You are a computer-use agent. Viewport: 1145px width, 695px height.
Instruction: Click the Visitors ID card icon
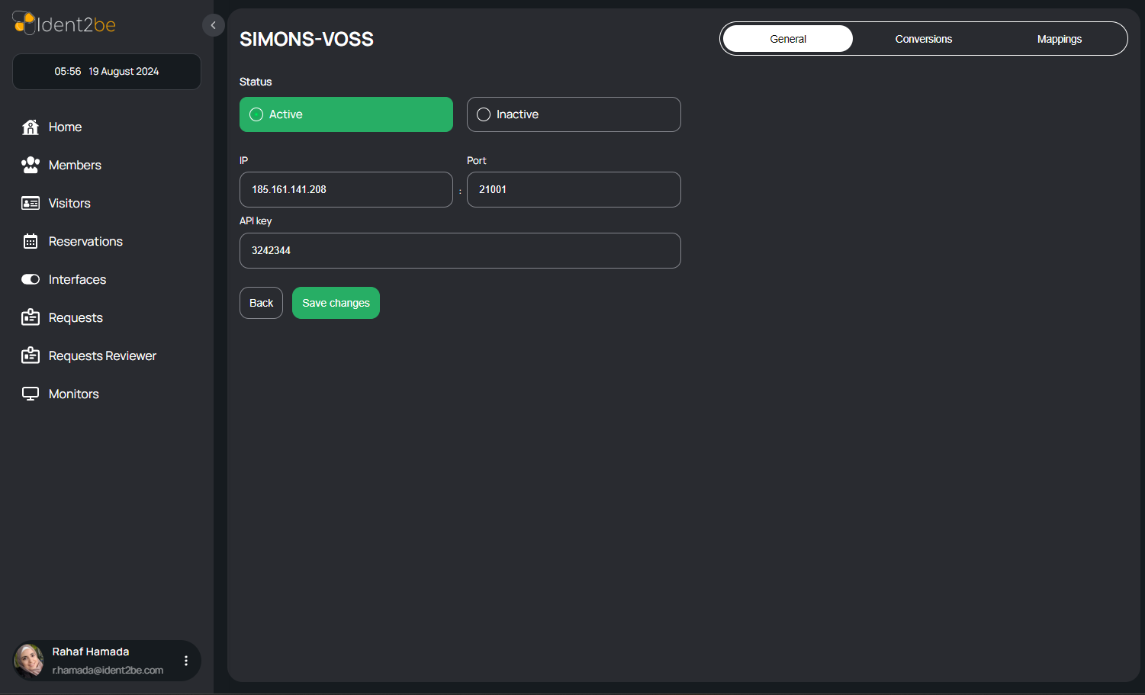point(31,203)
